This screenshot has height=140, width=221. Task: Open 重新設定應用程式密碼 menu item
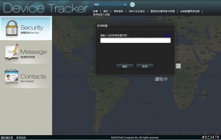click(x=162, y=11)
